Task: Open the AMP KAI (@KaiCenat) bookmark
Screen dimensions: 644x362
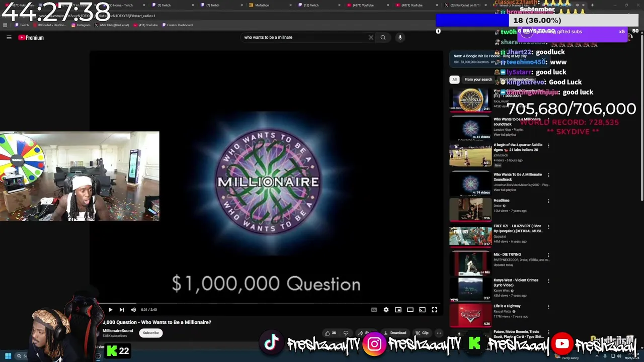Action: pyautogui.click(x=112, y=25)
